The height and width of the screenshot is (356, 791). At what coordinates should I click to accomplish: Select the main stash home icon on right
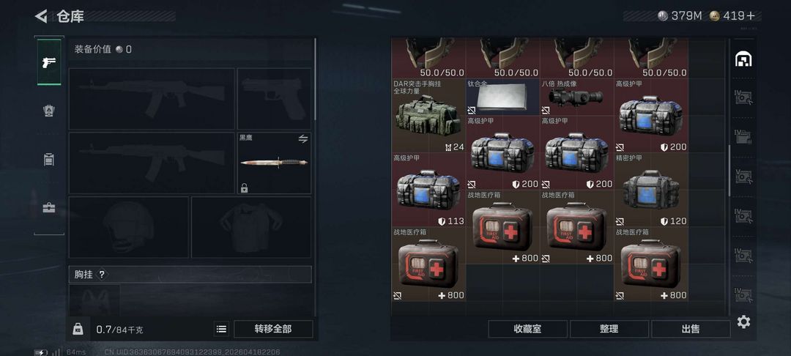click(743, 59)
